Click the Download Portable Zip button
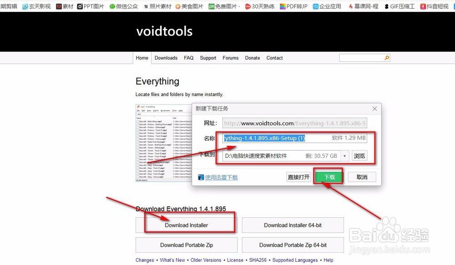Viewport: 455px width, 265px height. [186, 245]
